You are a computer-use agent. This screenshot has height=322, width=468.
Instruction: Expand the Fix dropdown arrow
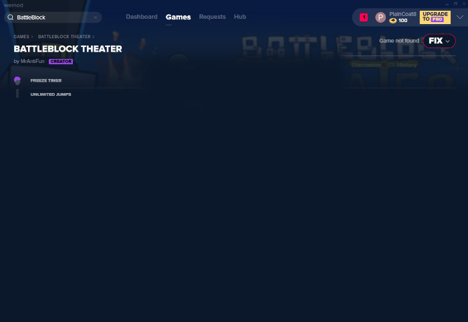tap(447, 42)
